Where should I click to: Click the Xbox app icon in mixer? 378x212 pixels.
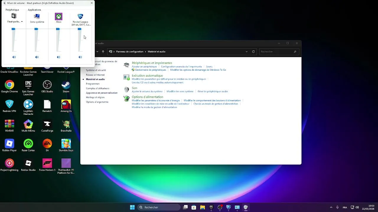(x=59, y=16)
